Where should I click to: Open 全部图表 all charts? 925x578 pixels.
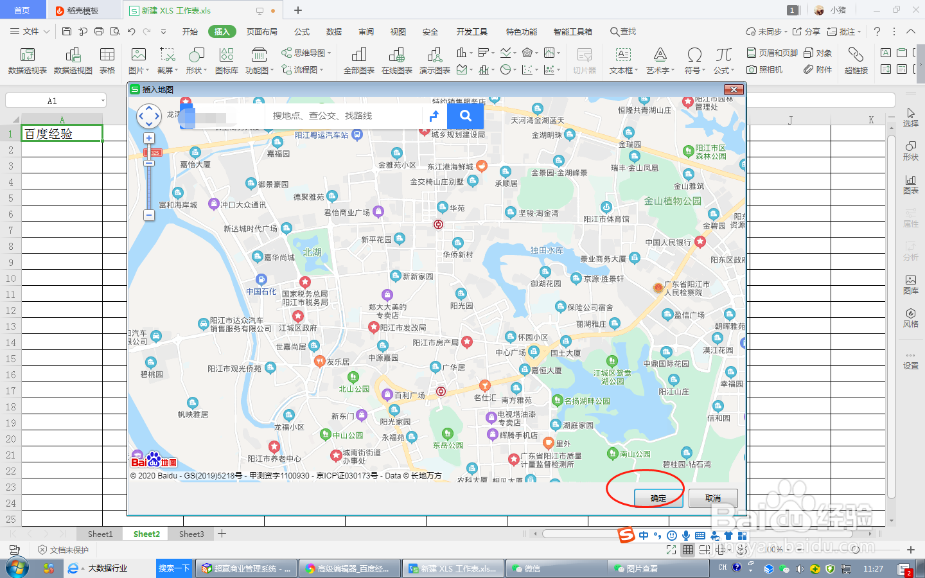359,61
